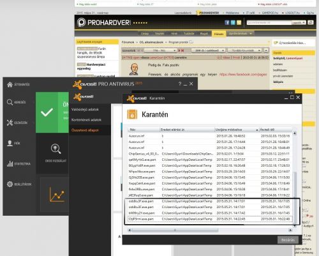Image resolution: width=319 pixels, height=256 pixels.
Task: Click the orange line chart tile in Avast
Action: click(57, 195)
